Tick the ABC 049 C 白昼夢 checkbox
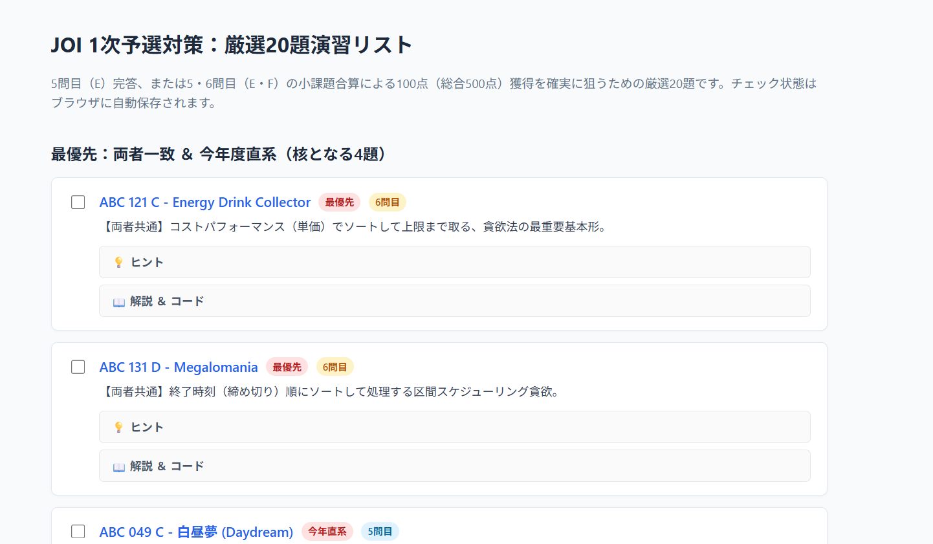The width and height of the screenshot is (933, 544). point(78,532)
